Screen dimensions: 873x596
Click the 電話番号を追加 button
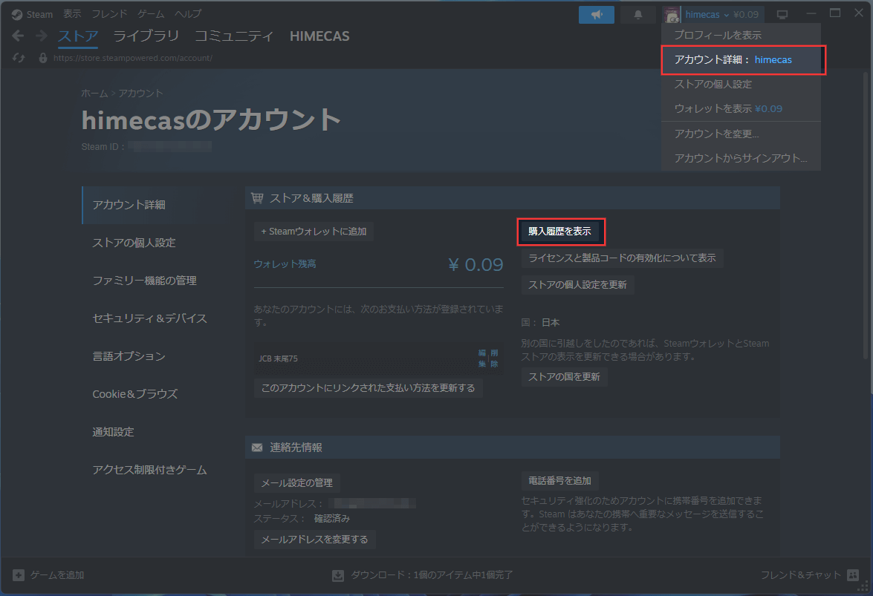559,481
